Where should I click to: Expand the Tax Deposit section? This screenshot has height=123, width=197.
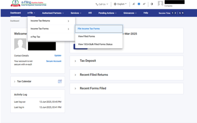click(x=88, y=61)
